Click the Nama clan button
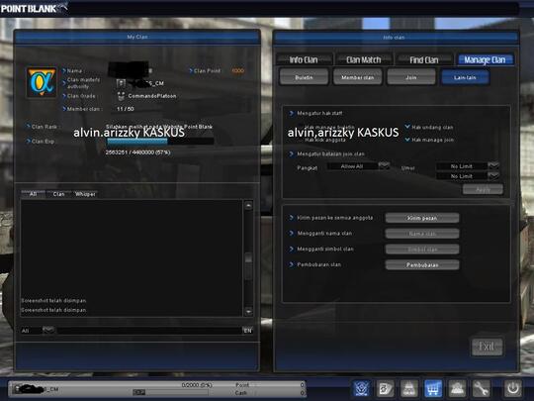This screenshot has width=534, height=401. [422, 234]
